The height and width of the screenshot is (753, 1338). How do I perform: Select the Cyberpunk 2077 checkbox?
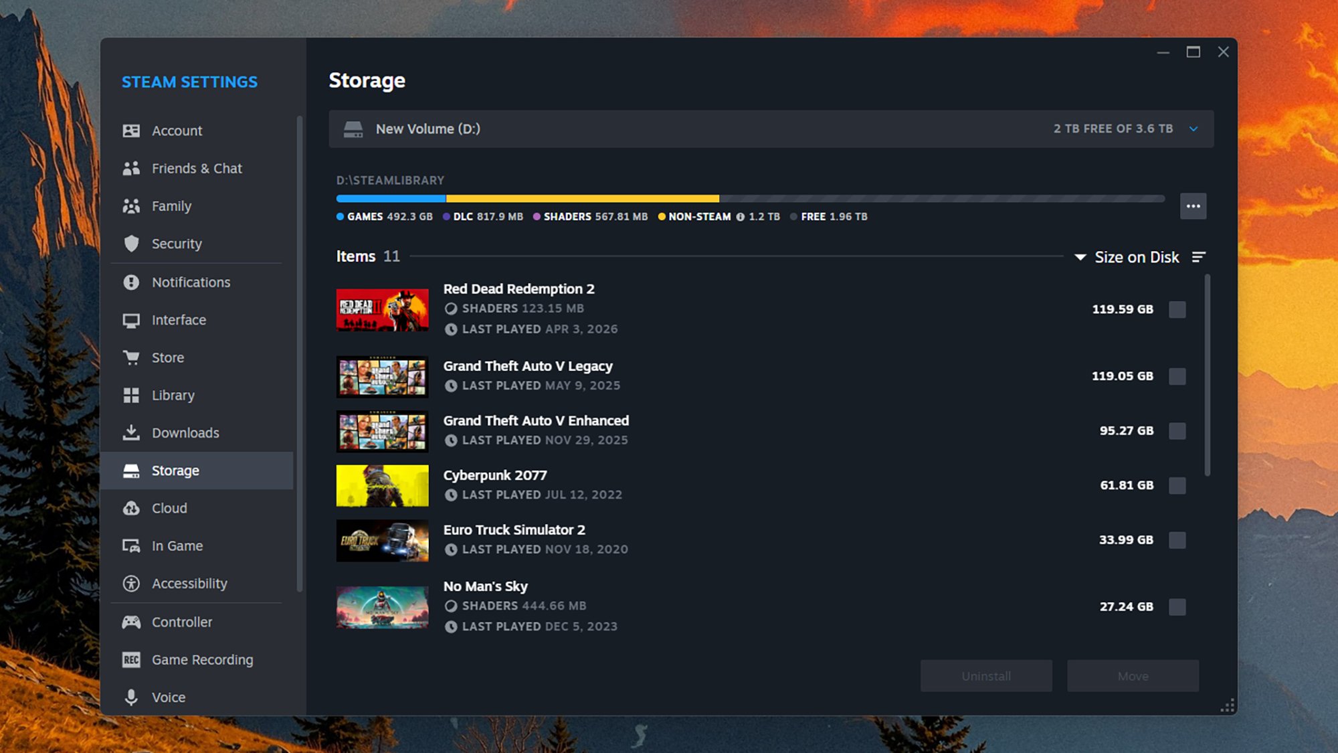click(1177, 485)
